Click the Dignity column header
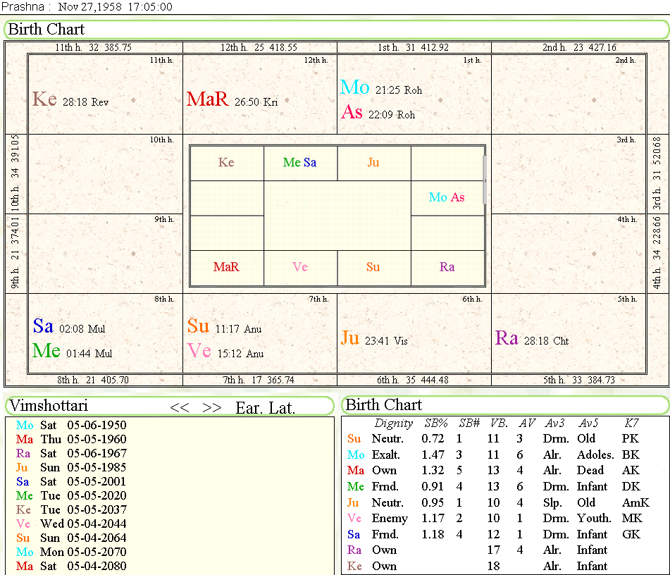 394,423
